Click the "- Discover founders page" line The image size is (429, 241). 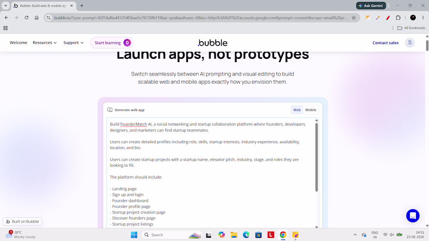pos(133,218)
